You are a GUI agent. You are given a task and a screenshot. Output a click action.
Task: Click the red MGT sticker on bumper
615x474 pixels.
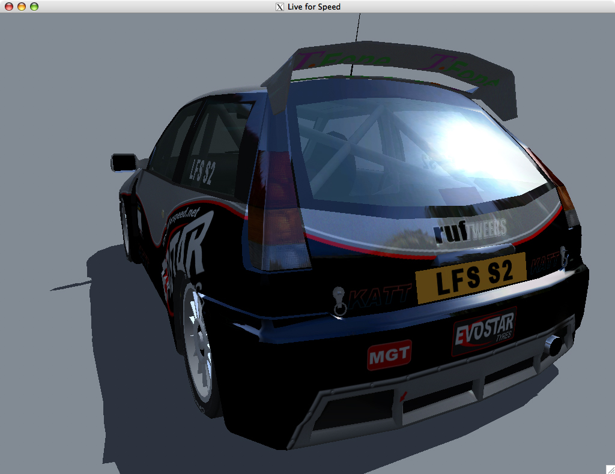(389, 355)
